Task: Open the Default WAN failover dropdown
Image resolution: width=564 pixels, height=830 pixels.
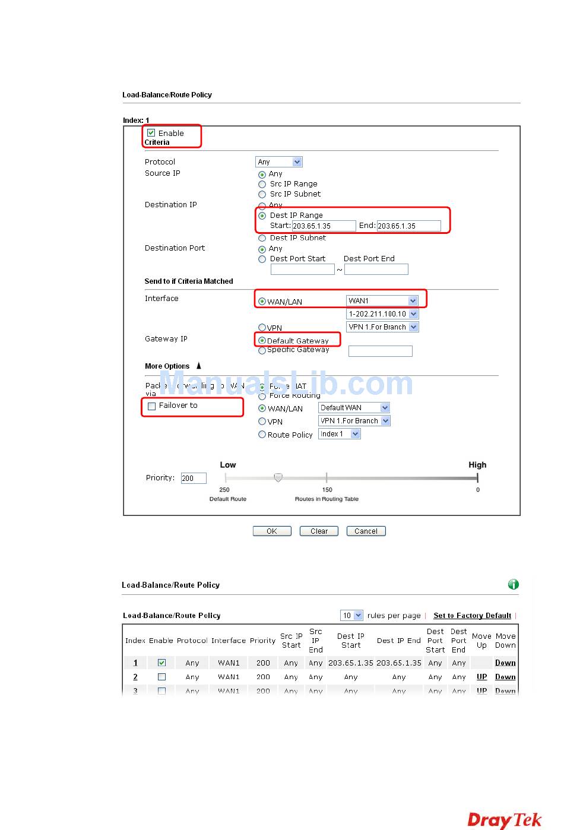Action: [354, 407]
